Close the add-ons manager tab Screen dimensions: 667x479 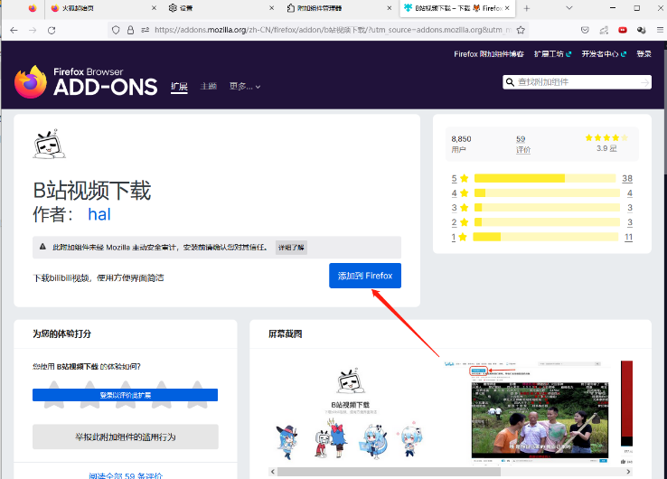(x=390, y=8)
